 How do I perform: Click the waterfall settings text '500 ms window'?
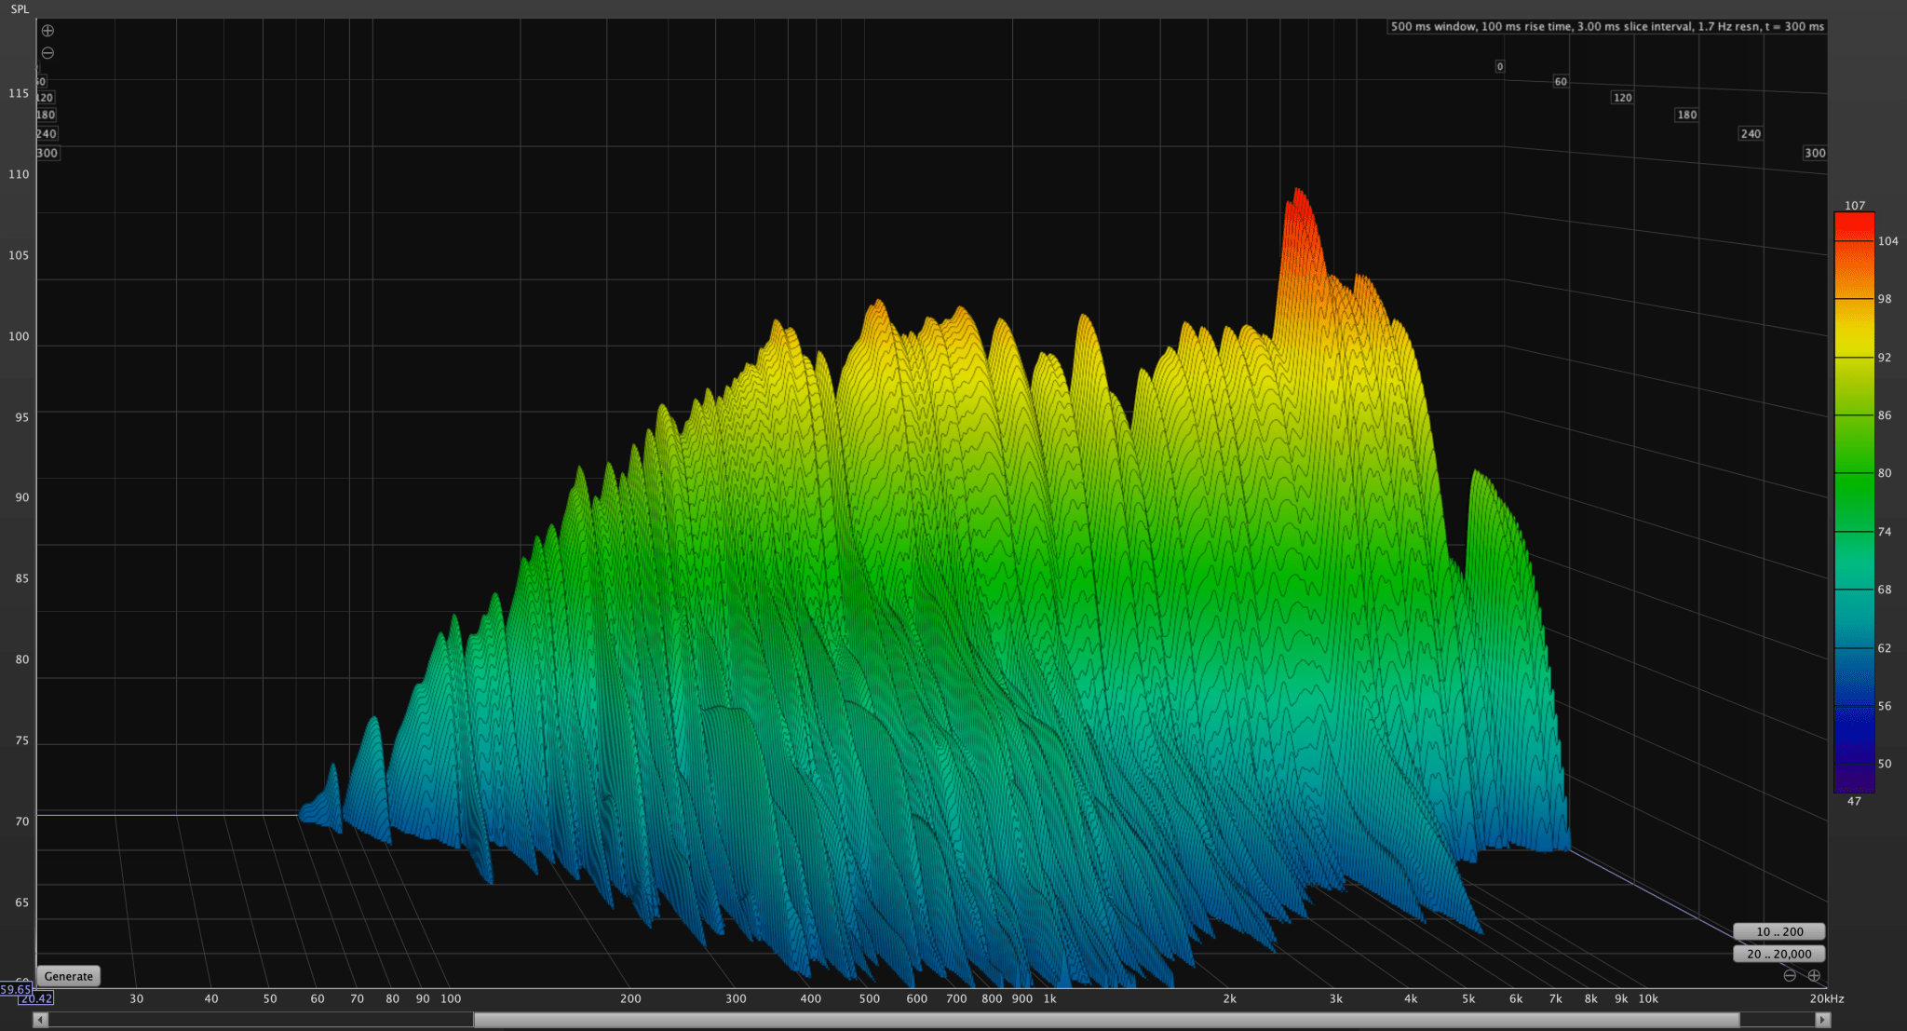[x=1435, y=26]
